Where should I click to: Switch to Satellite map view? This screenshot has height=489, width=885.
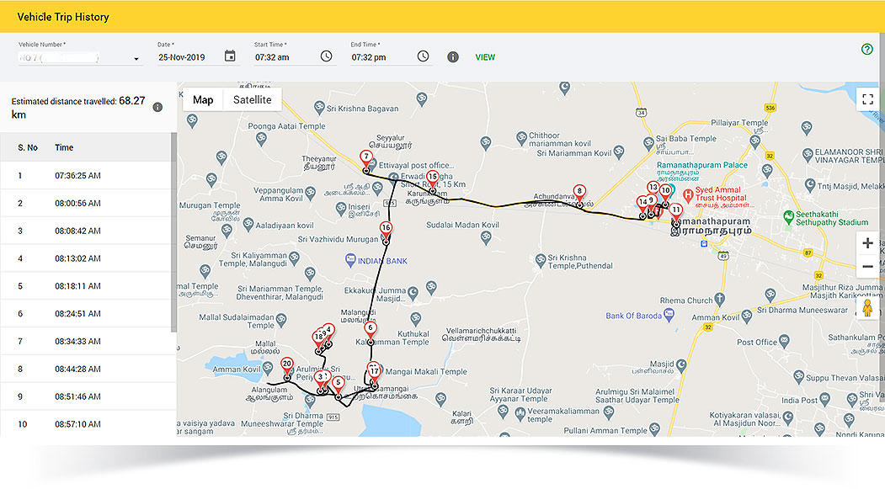(x=253, y=99)
